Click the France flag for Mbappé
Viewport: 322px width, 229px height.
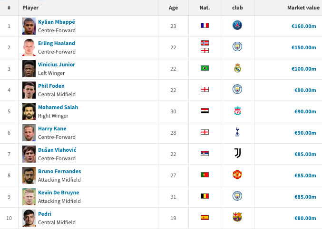[205, 26]
